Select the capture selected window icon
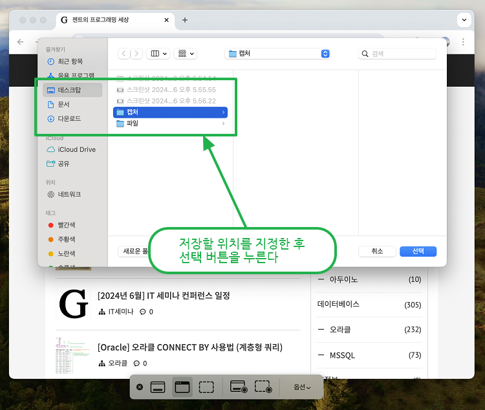The width and height of the screenshot is (485, 410). tap(182, 387)
